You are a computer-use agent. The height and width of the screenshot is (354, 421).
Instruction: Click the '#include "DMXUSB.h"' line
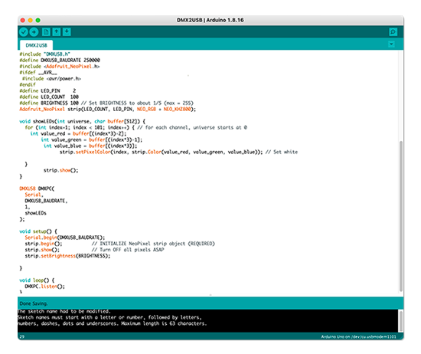point(44,54)
